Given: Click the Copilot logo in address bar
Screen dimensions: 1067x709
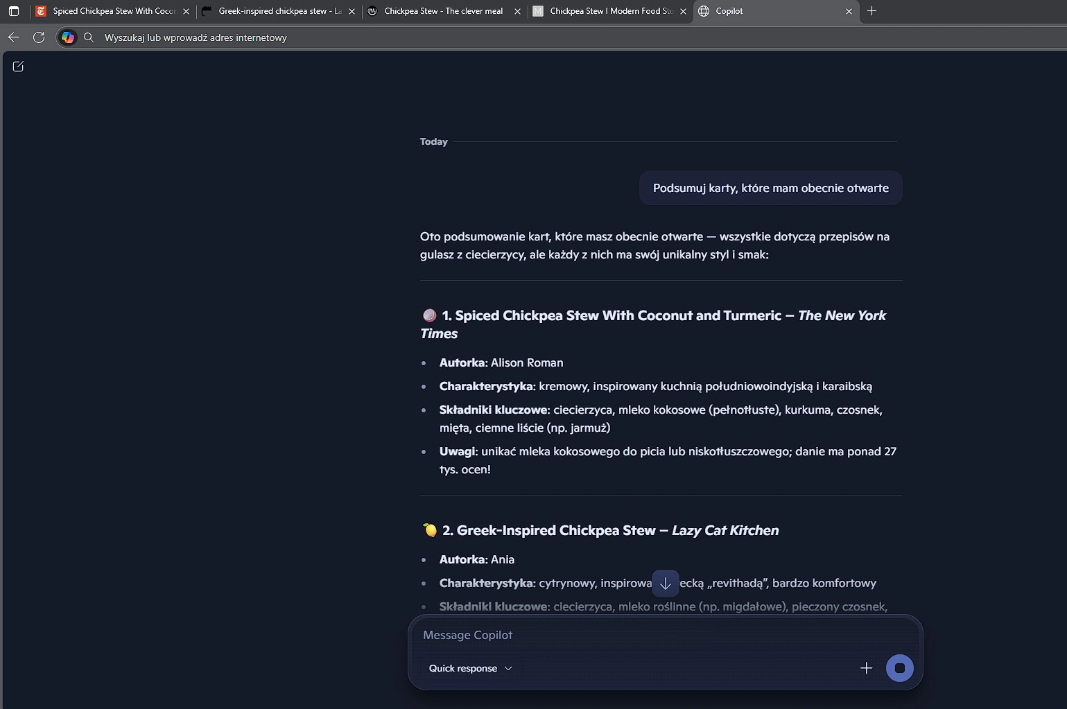Looking at the screenshot, I should coord(67,37).
